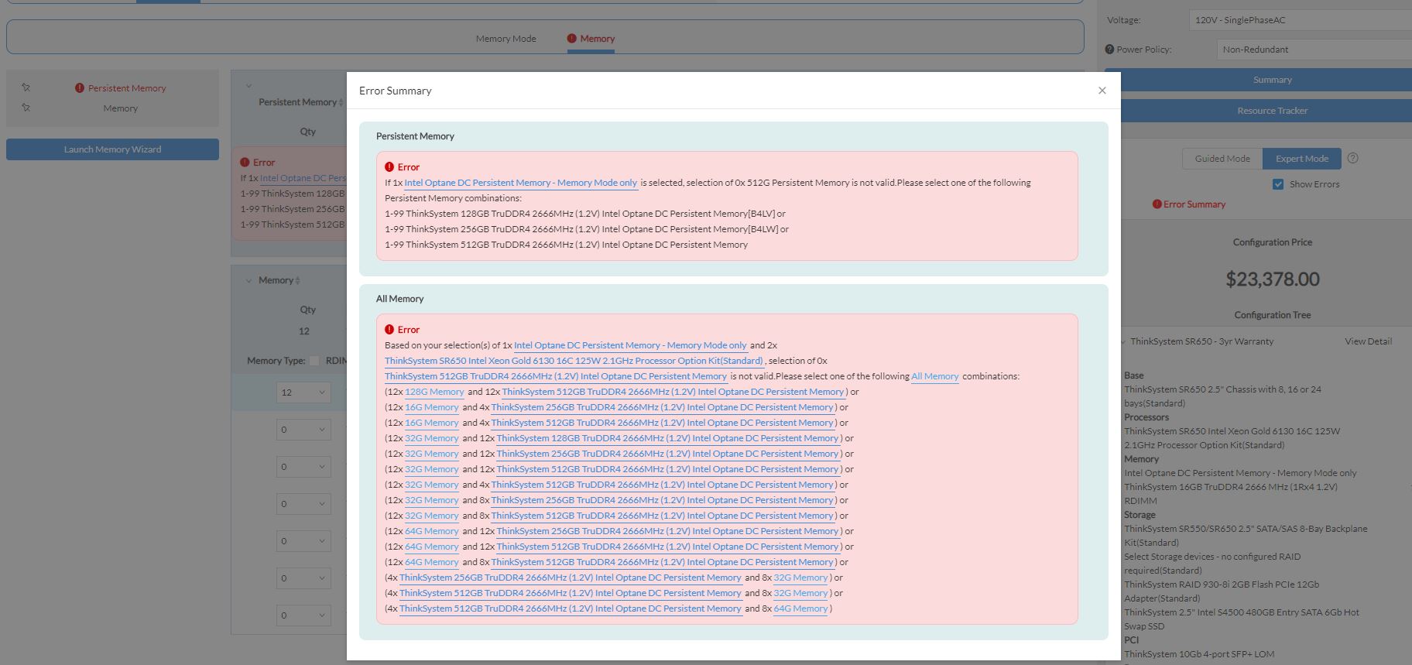This screenshot has height=665, width=1412.
Task: Collapse the Memory section chevron
Action: point(249,280)
